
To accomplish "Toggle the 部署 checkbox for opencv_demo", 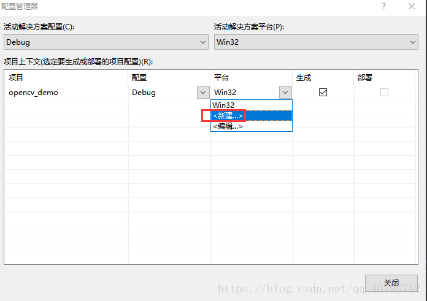I will (x=384, y=92).
